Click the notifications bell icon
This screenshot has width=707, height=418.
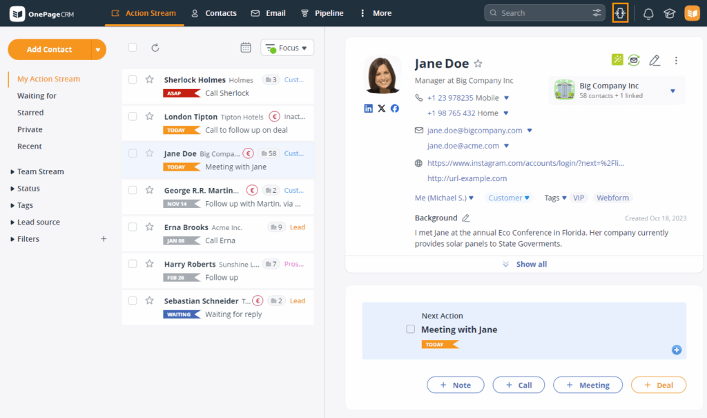(x=648, y=14)
